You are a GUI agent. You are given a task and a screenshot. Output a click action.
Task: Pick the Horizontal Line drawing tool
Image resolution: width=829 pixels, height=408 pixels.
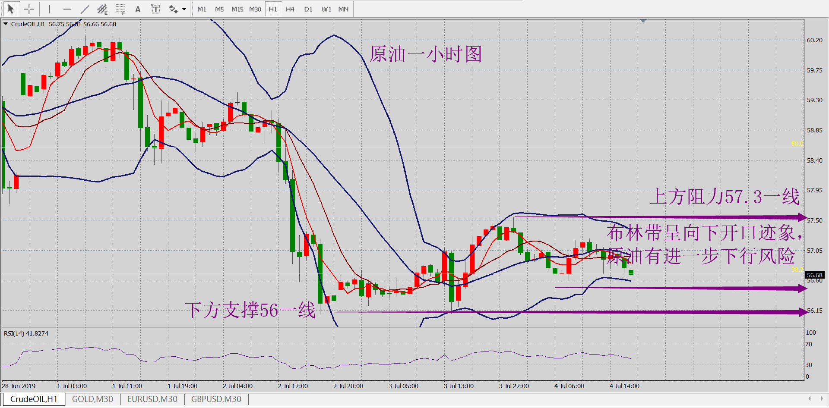click(67, 9)
